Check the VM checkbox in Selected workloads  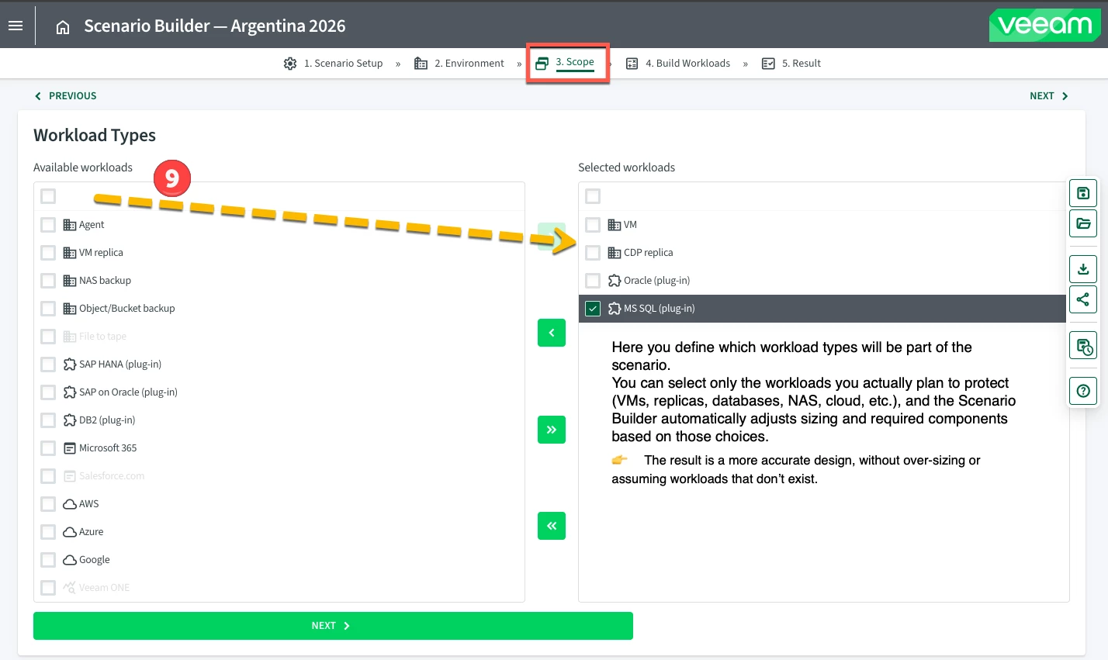593,225
